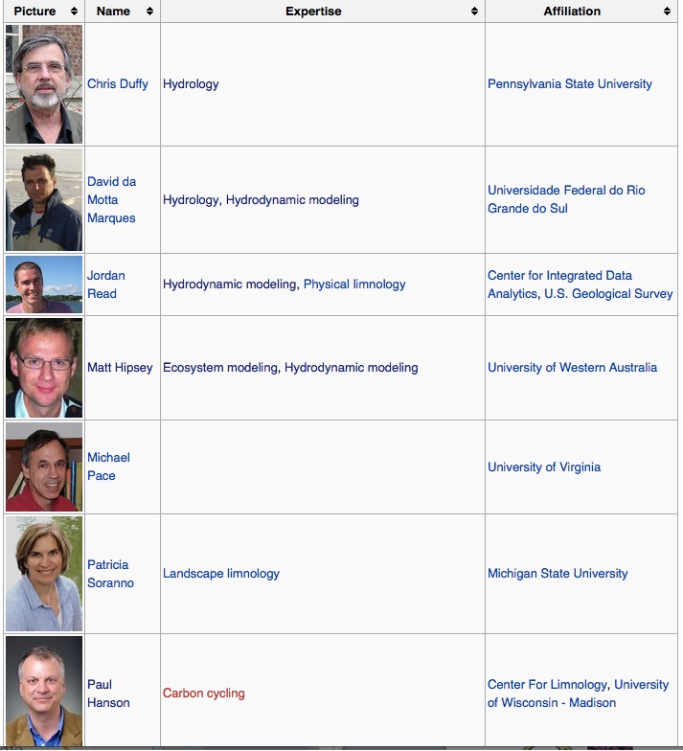Visit University of Western Australia link

click(x=572, y=368)
